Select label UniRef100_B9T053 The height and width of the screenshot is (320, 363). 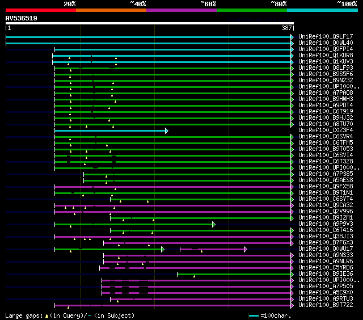tap(326, 149)
